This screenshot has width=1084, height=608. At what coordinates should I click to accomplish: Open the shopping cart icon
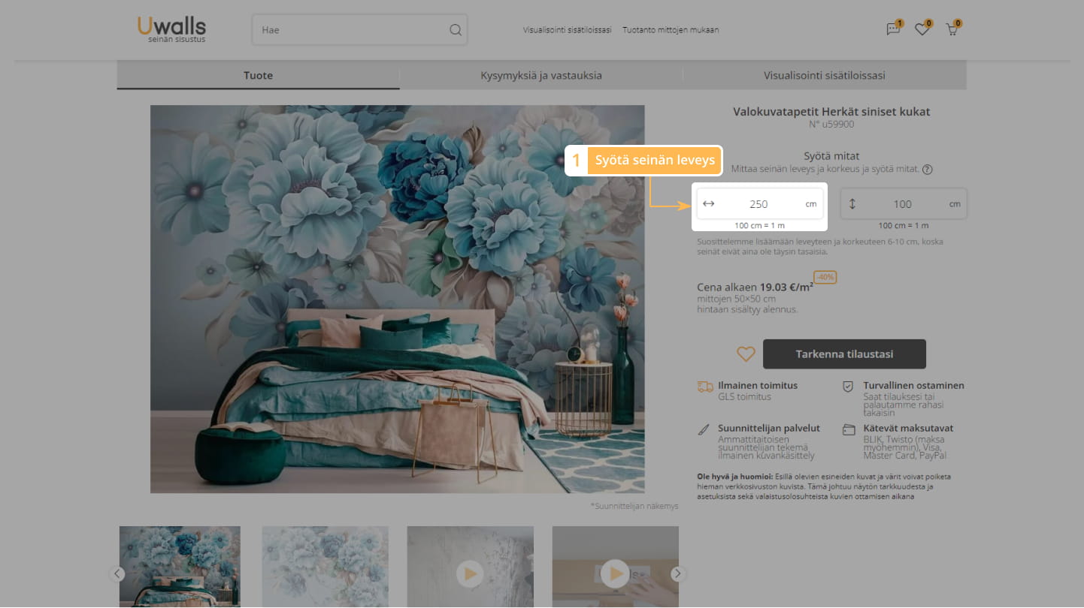[952, 30]
